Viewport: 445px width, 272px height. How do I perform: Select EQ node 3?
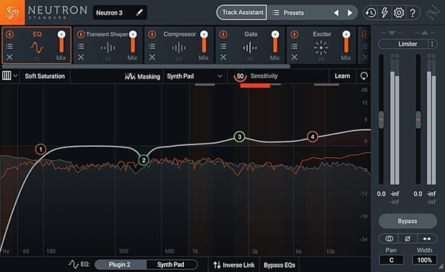tap(240, 136)
